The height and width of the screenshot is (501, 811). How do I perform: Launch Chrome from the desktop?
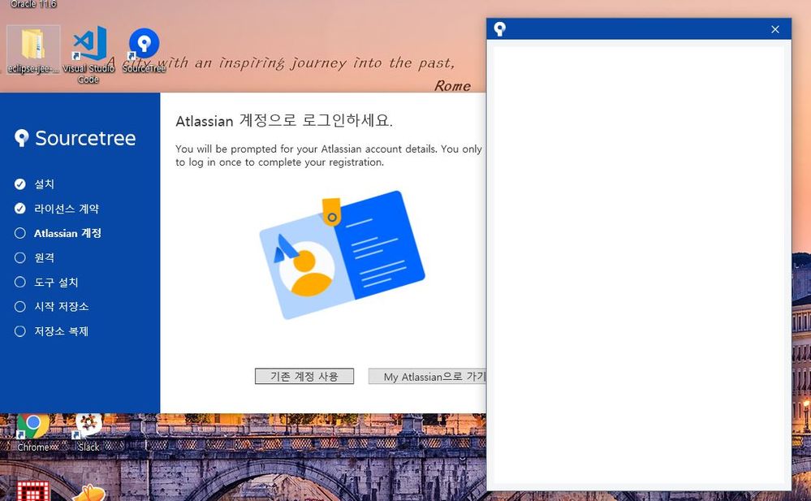pos(33,433)
